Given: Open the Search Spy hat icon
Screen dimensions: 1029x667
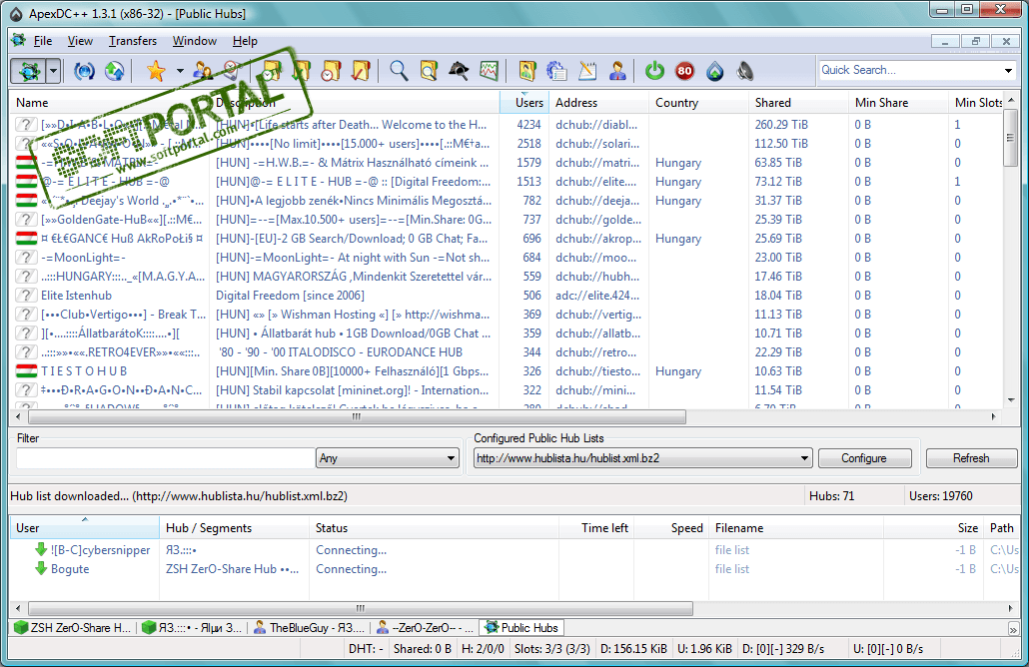Looking at the screenshot, I should (x=459, y=71).
